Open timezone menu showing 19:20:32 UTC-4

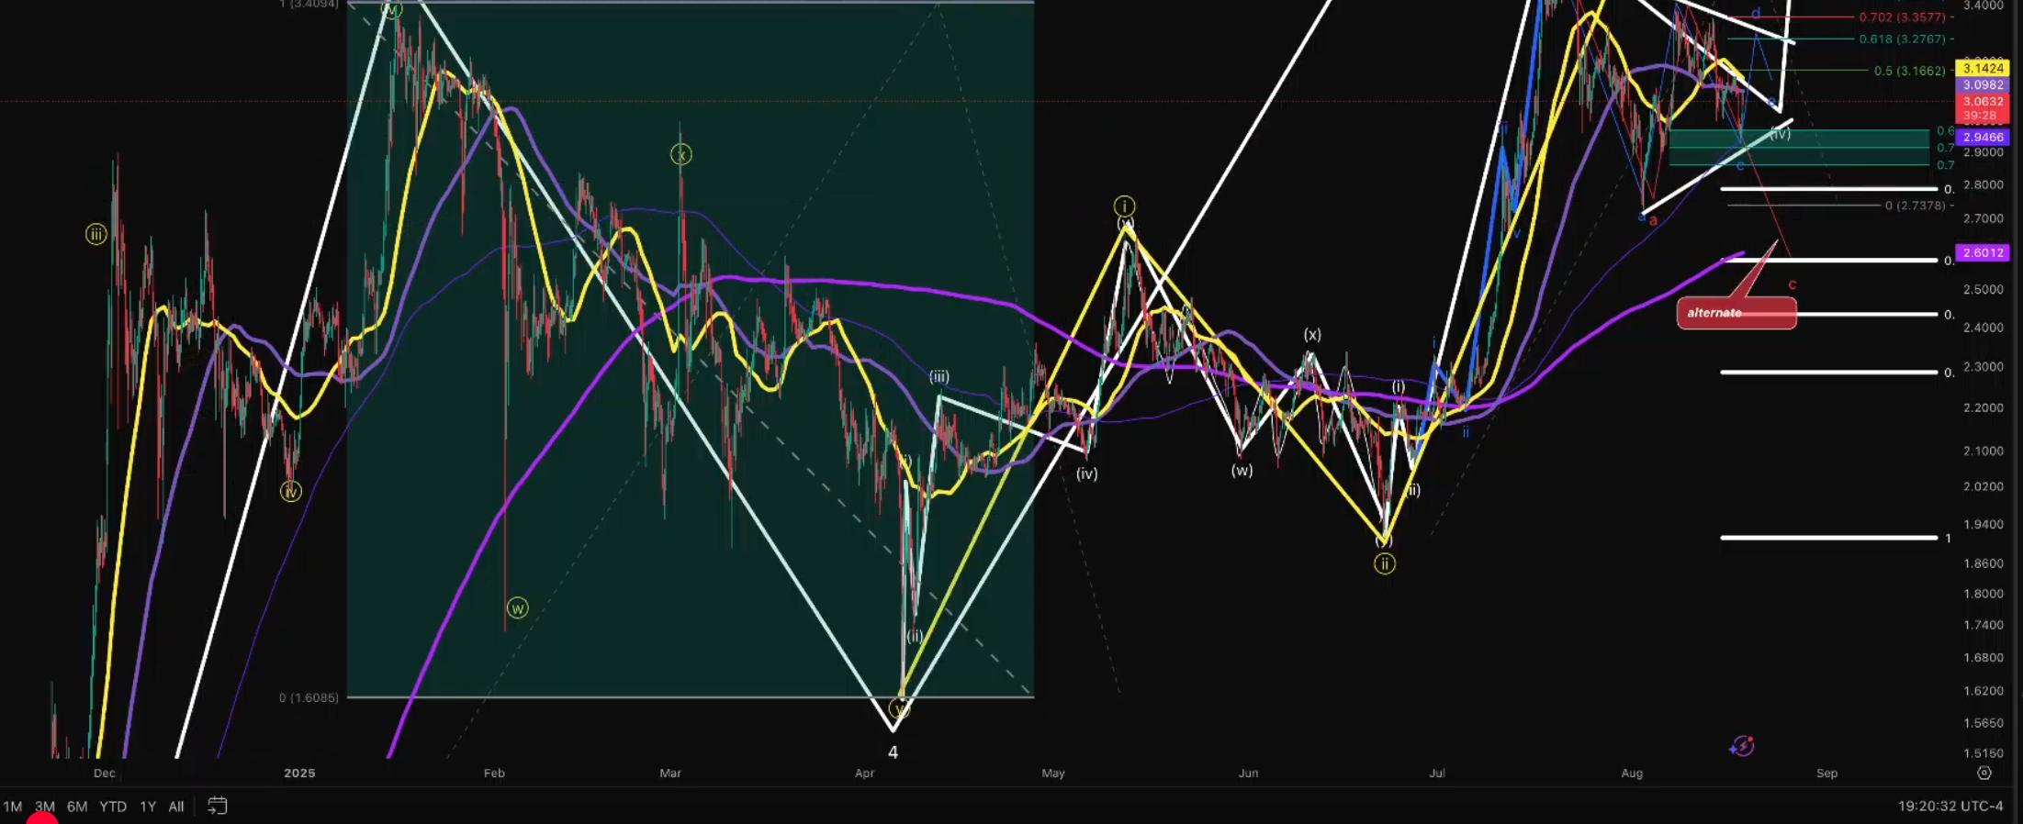click(x=1950, y=807)
